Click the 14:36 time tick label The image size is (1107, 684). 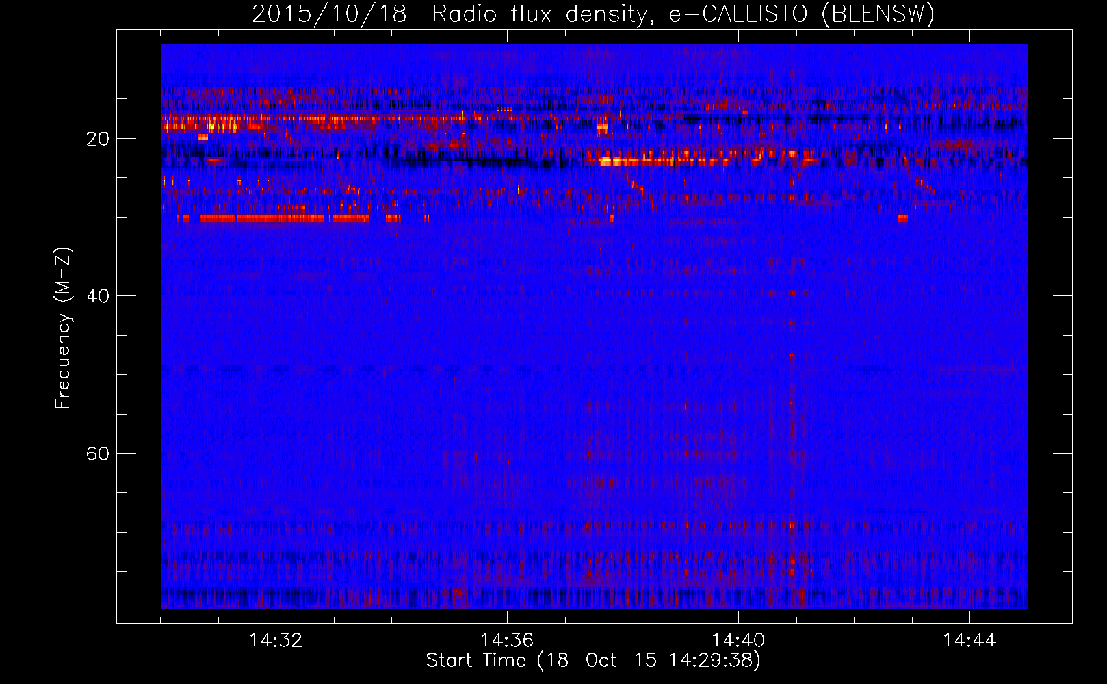(x=507, y=641)
